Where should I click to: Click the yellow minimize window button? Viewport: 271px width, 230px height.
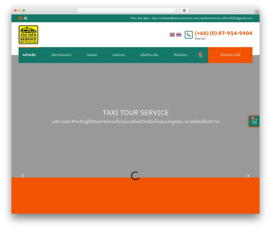coord(20,10)
